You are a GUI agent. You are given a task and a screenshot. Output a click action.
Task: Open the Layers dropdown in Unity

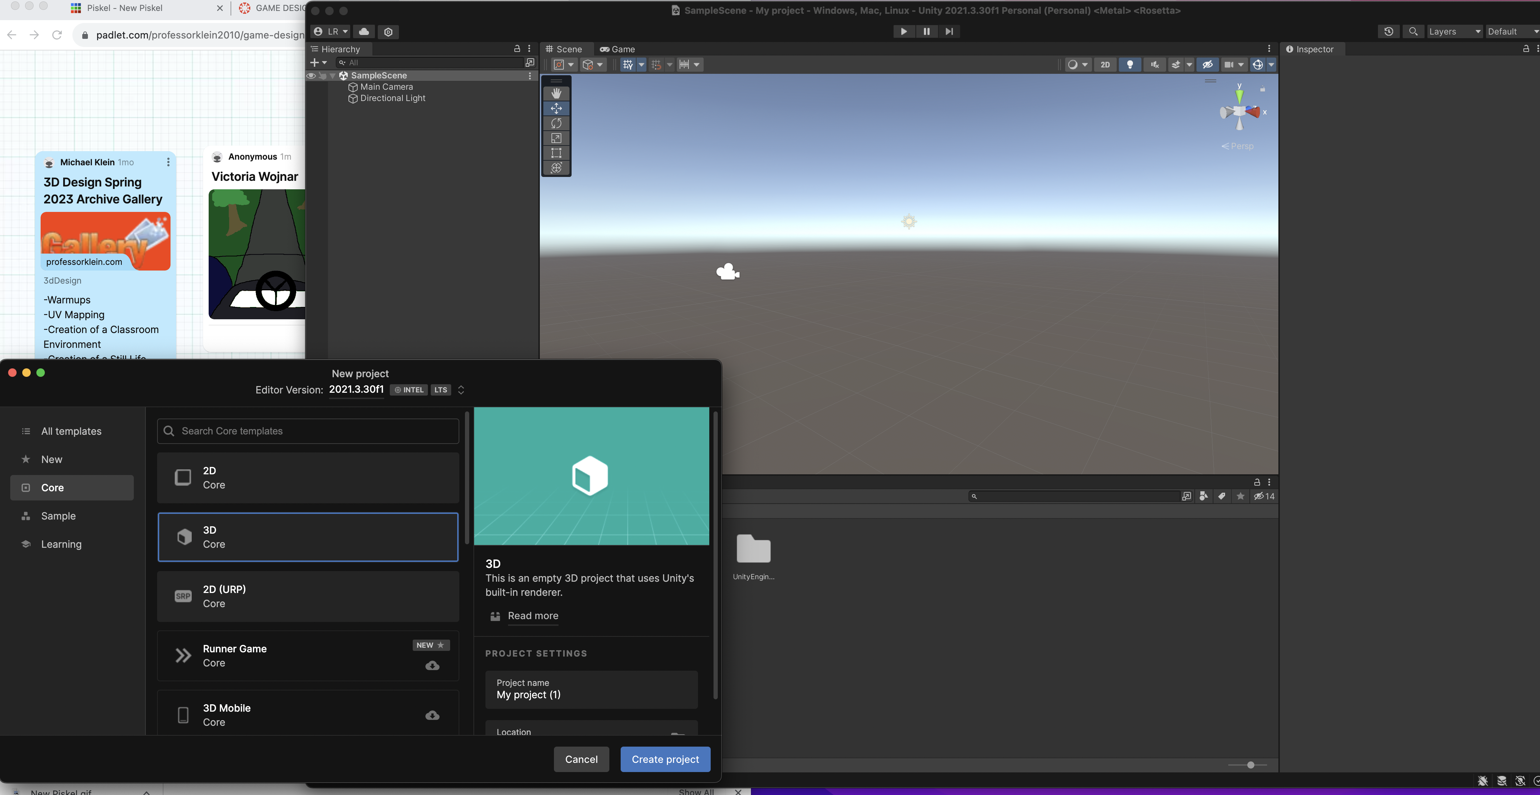click(1455, 32)
